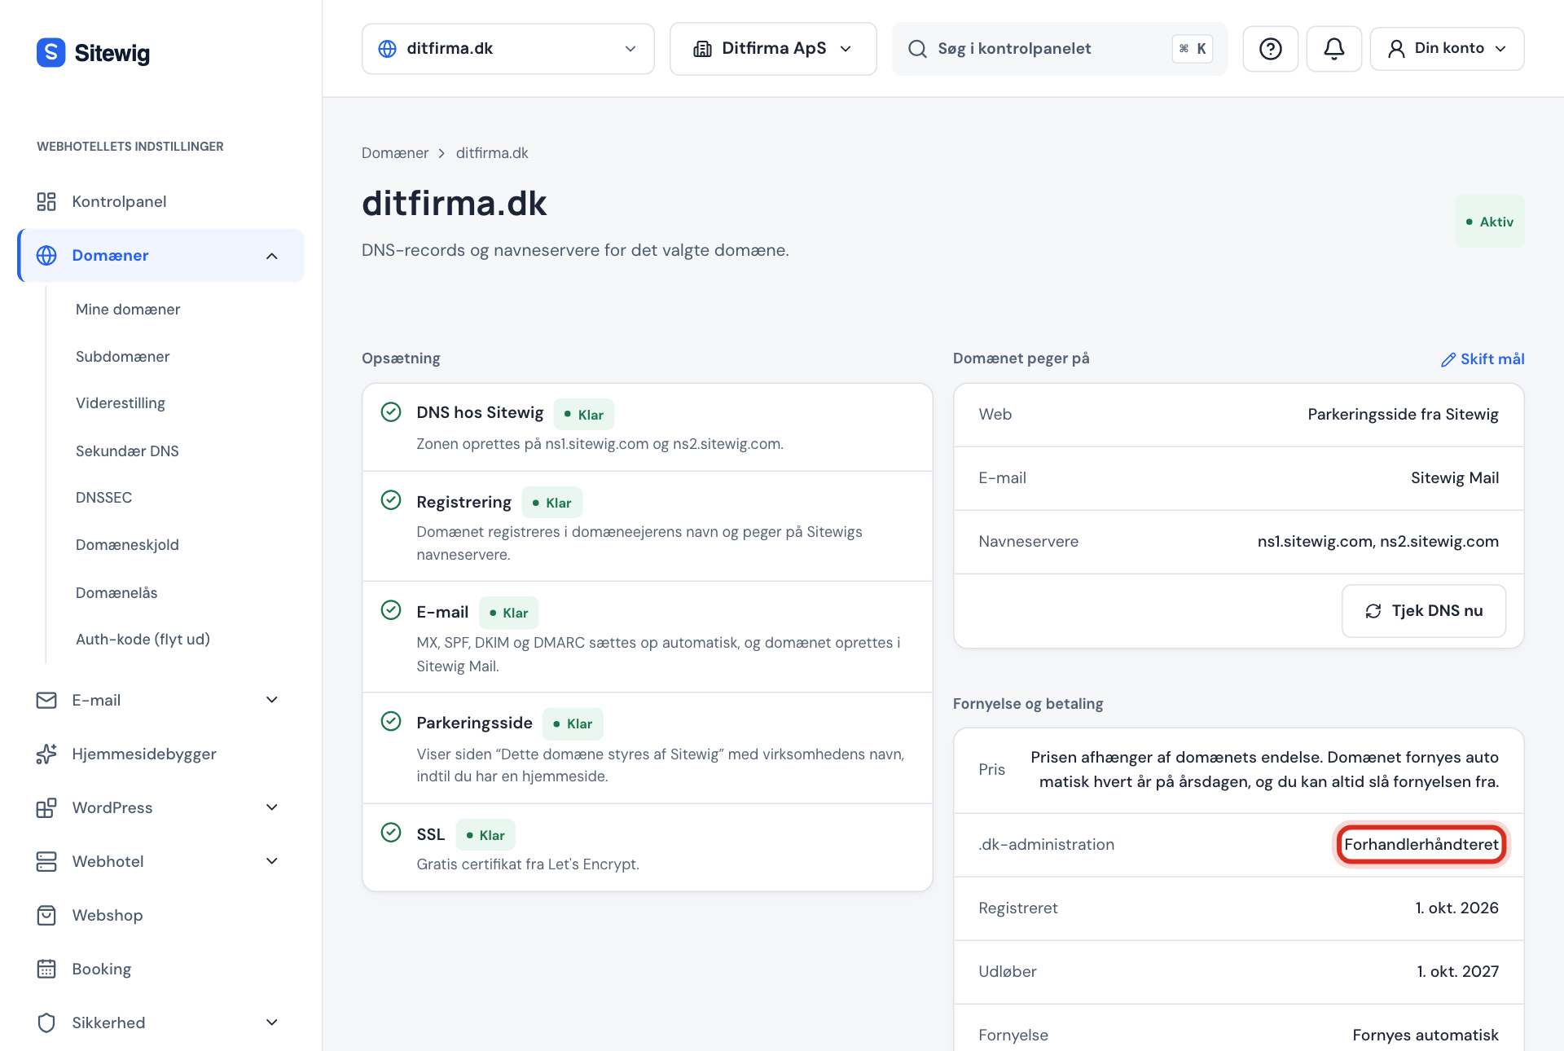The width and height of the screenshot is (1564, 1051).
Task: Open notifications bell icon
Action: pyautogui.click(x=1333, y=49)
